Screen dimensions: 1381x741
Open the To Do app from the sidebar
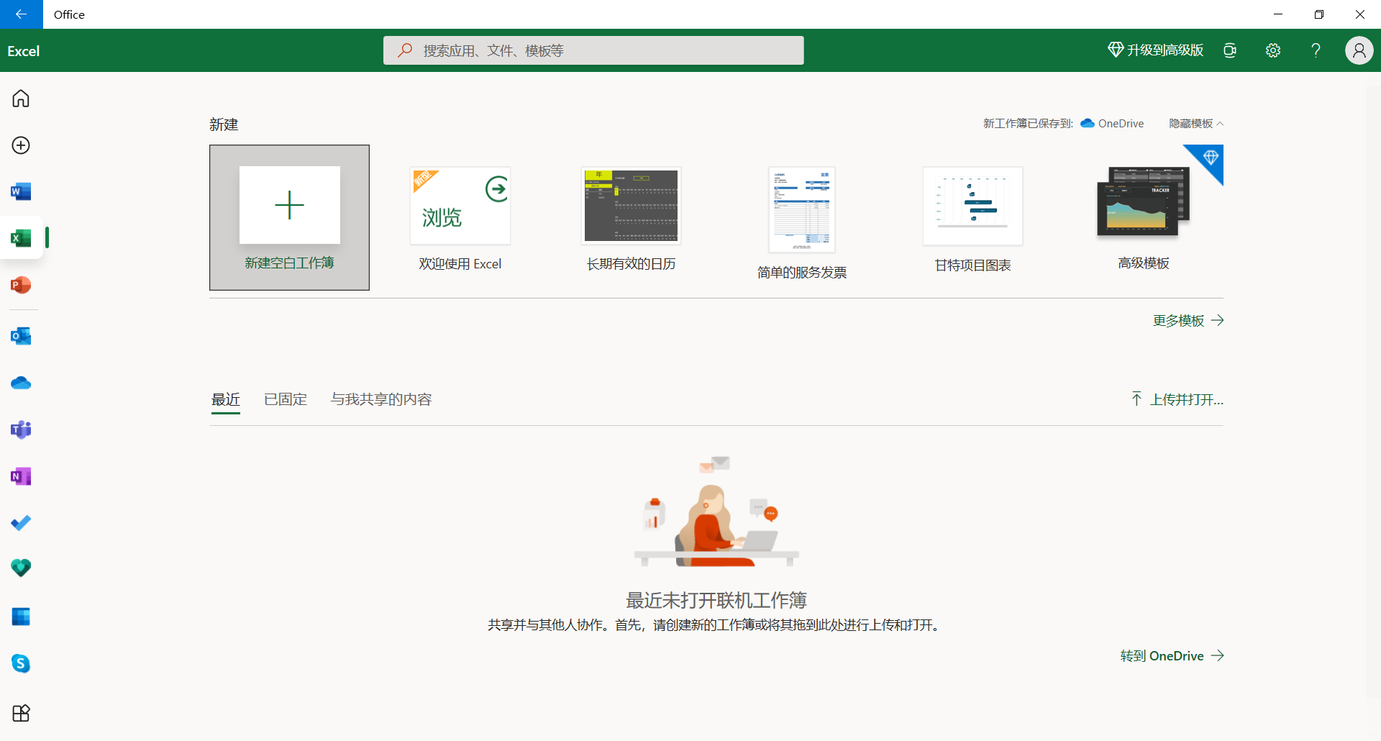coord(21,523)
